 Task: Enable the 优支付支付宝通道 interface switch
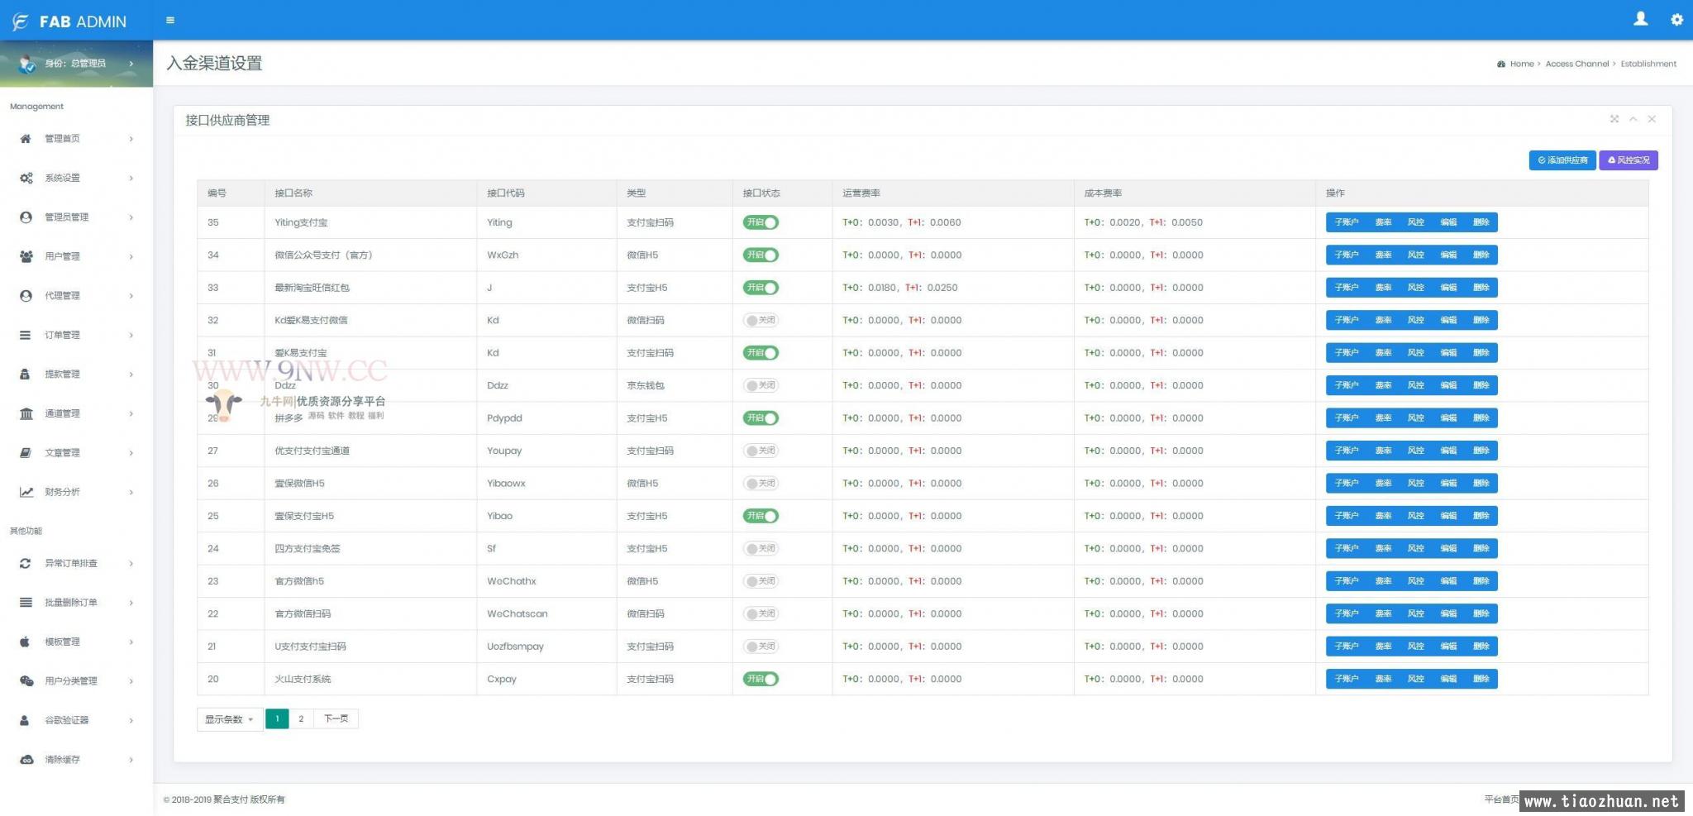[x=761, y=451]
